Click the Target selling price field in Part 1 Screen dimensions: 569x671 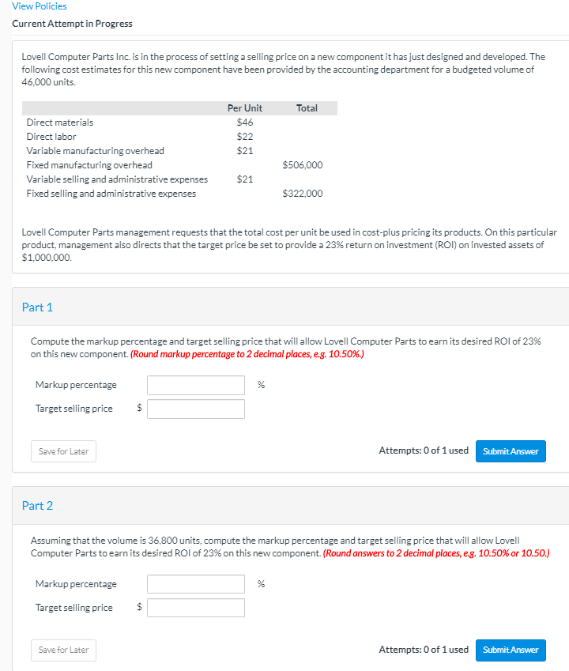(x=195, y=409)
